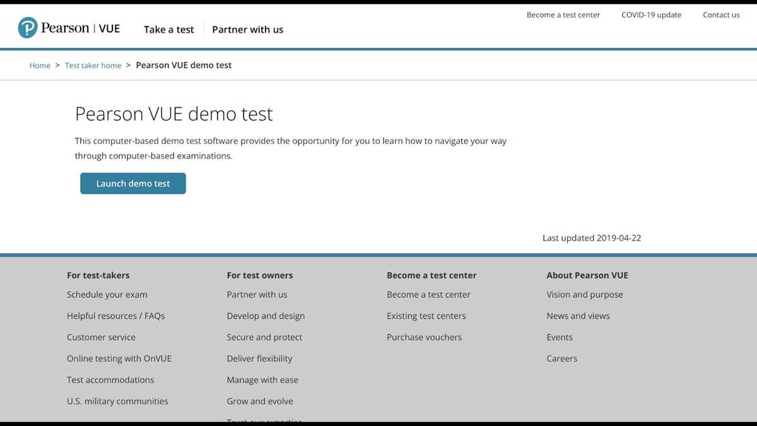Click the Launch demo test button
757x426 pixels.
133,184
